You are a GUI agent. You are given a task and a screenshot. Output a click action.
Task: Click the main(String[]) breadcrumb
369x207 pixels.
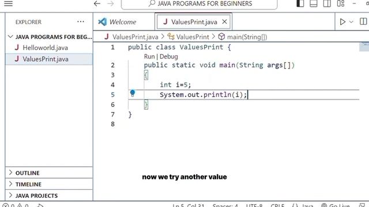pyautogui.click(x=247, y=37)
